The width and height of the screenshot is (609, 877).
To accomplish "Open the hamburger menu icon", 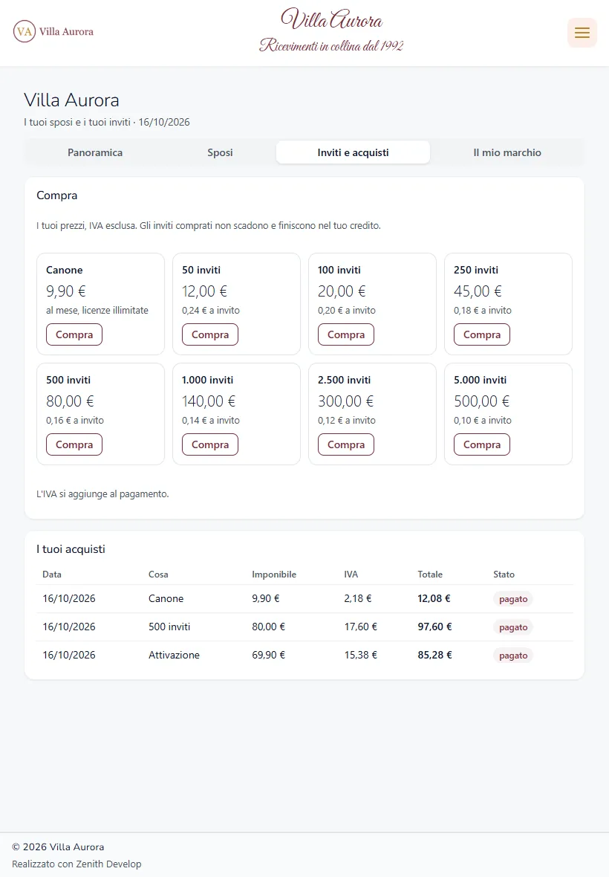I will pyautogui.click(x=582, y=33).
